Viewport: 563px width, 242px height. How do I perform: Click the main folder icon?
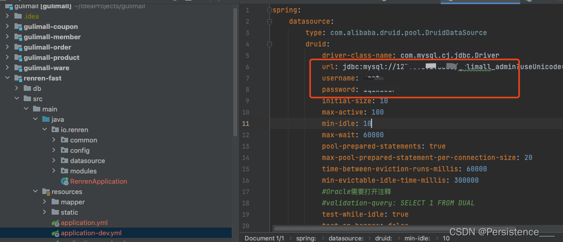tap(37, 109)
